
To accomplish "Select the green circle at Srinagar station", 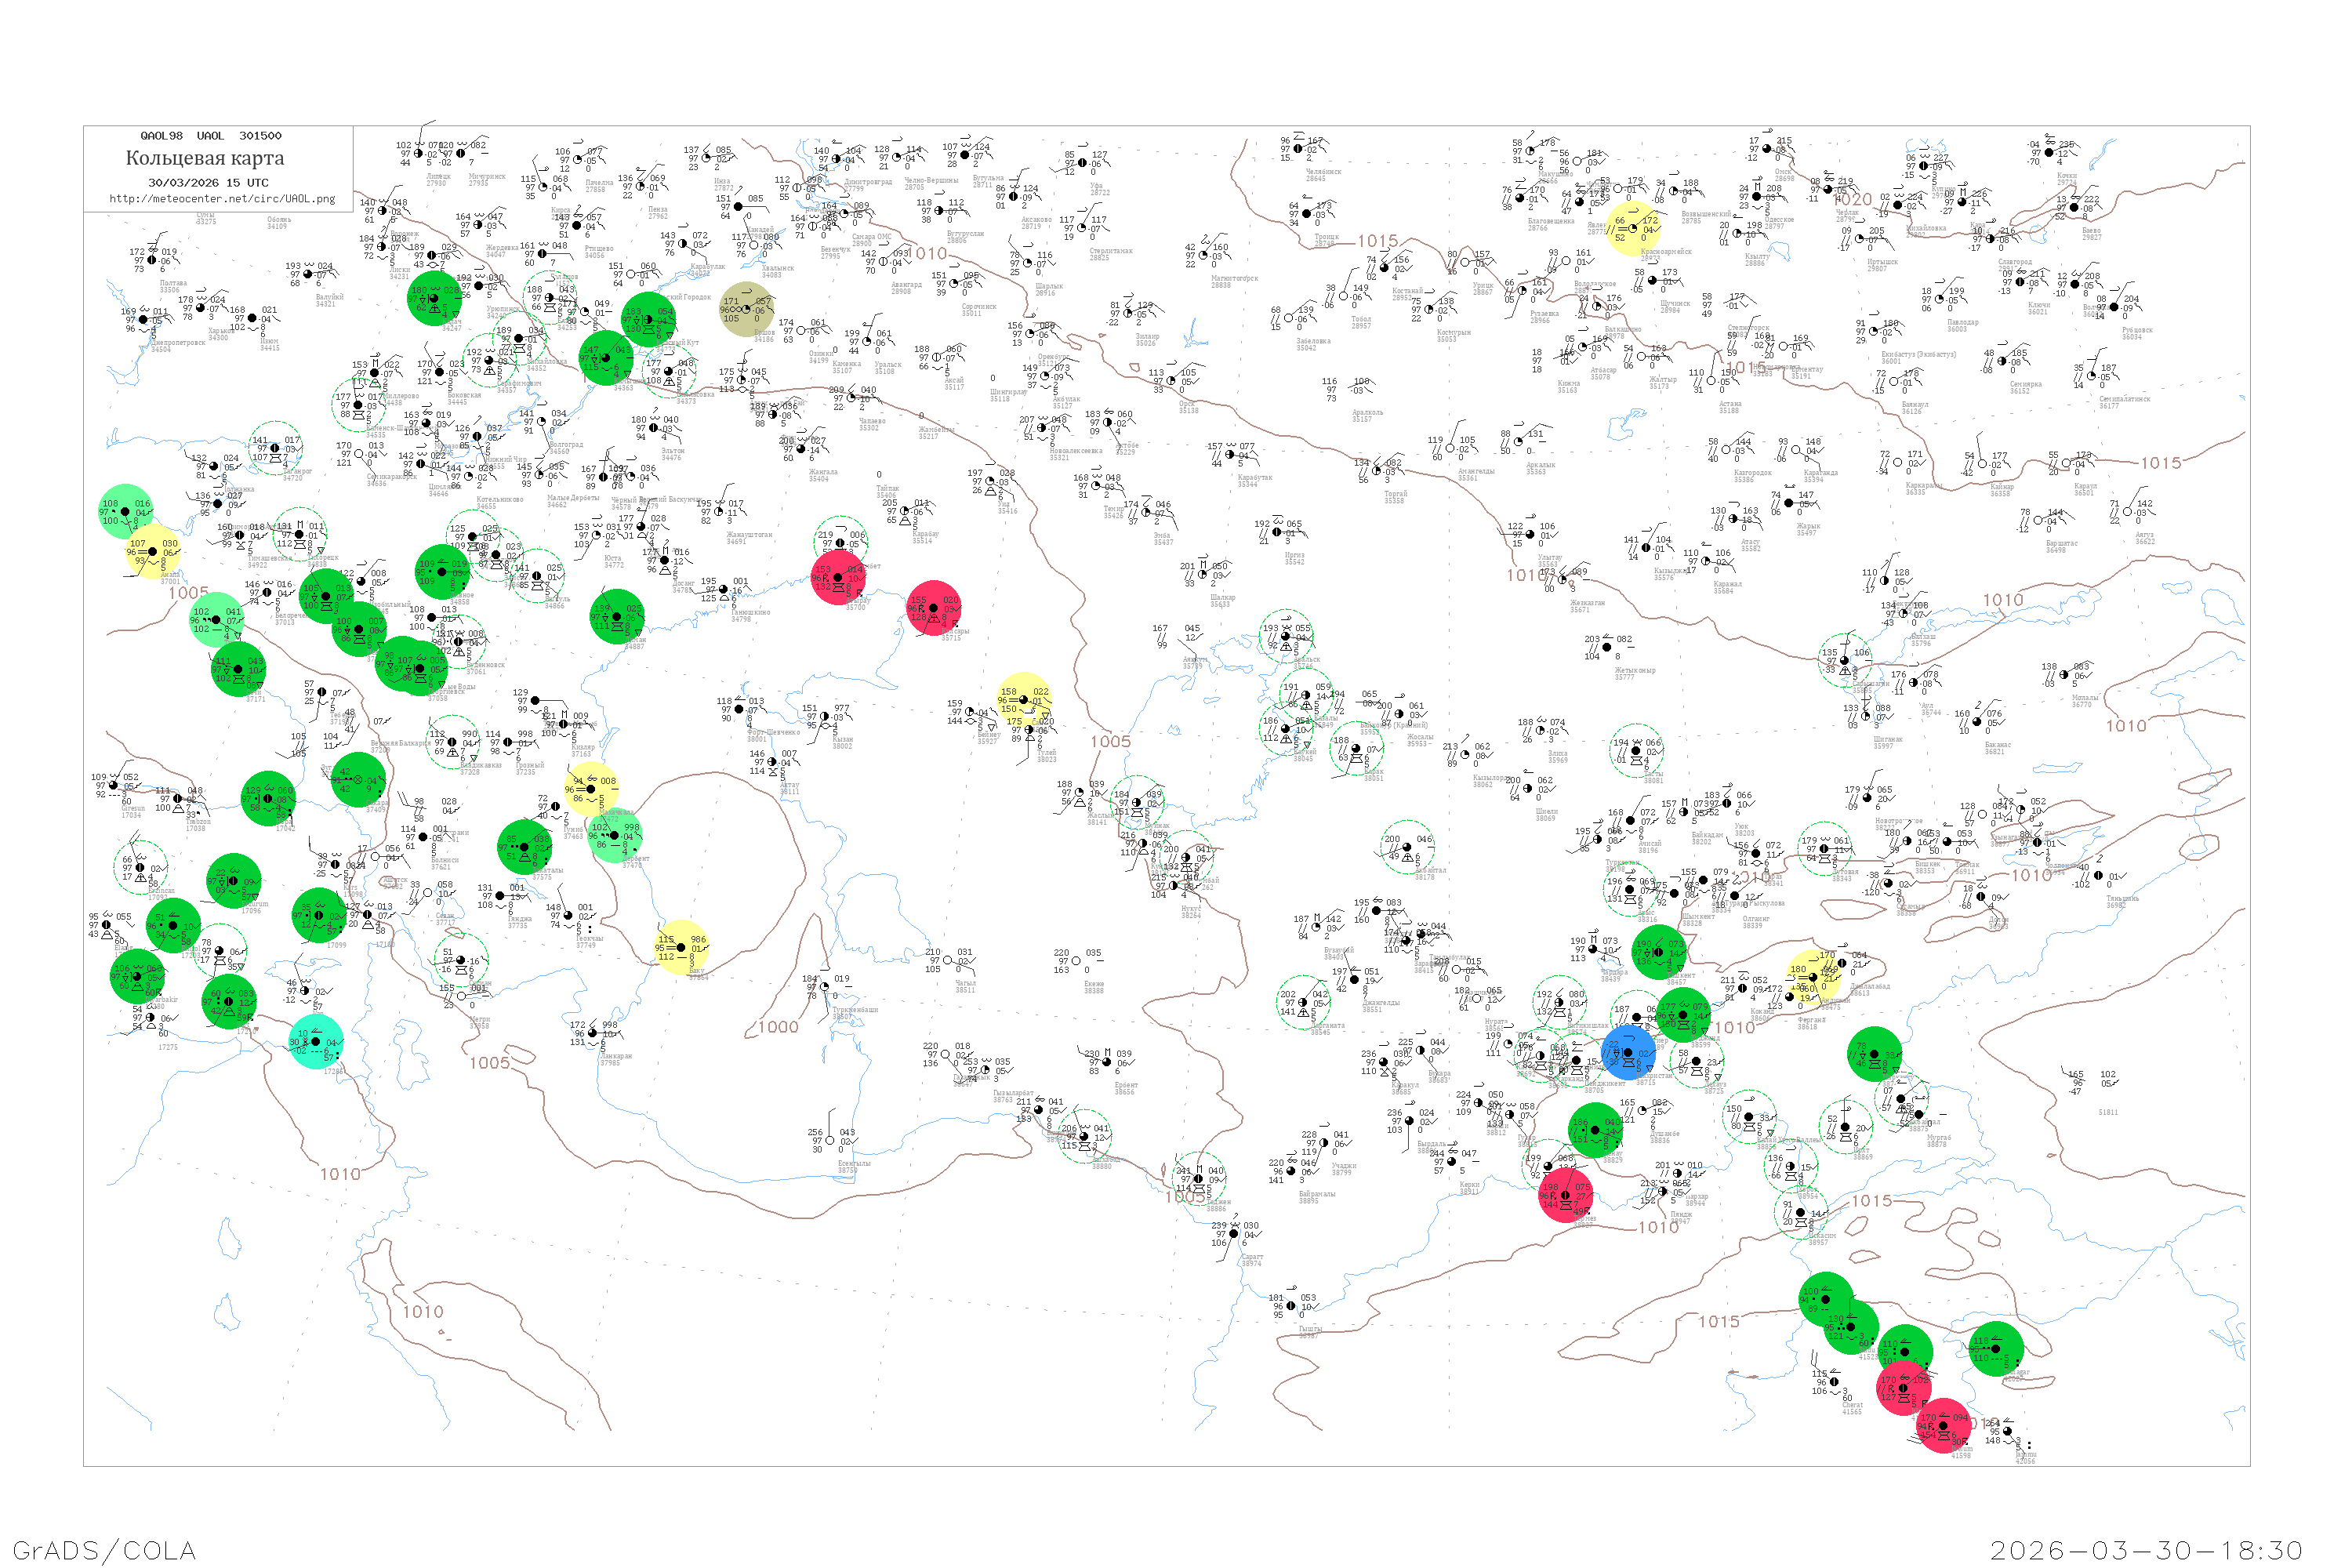I will (1995, 1348).
